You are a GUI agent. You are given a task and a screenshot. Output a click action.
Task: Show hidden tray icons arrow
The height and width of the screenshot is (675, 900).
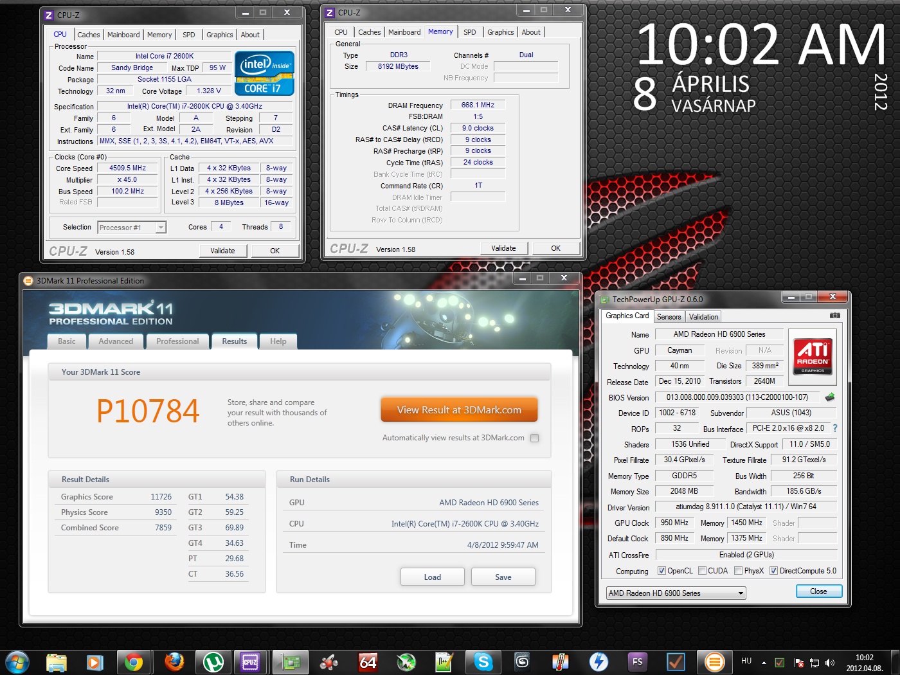point(764,662)
